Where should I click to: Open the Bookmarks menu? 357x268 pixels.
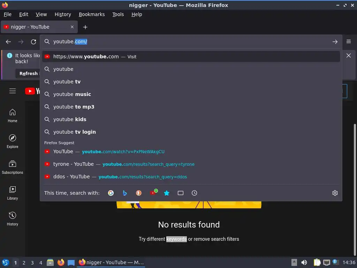tap(92, 14)
